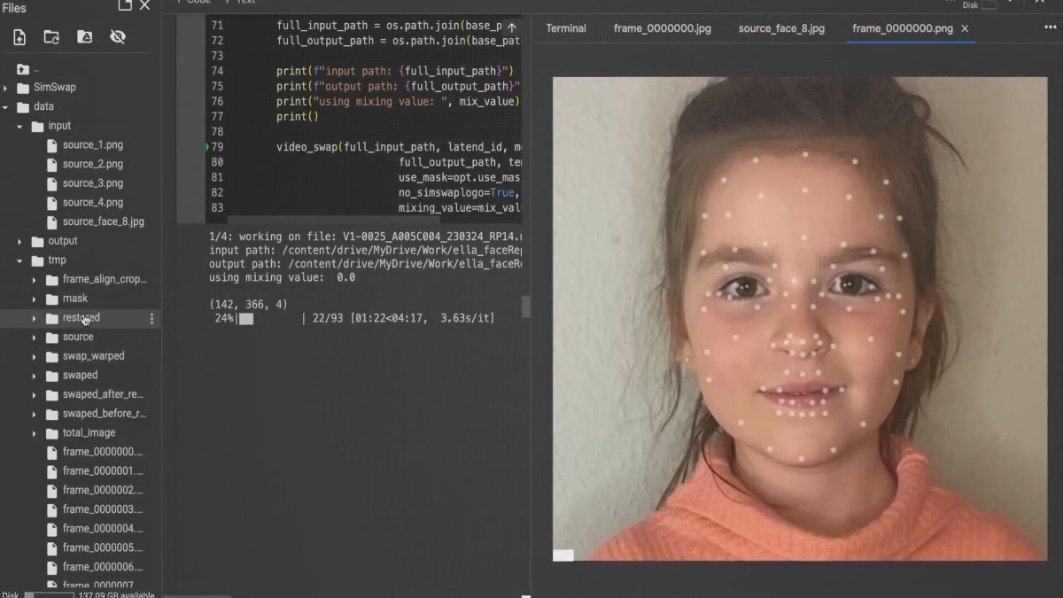Close the frame_0000000.png tab
The height and width of the screenshot is (598, 1063).
click(x=965, y=28)
